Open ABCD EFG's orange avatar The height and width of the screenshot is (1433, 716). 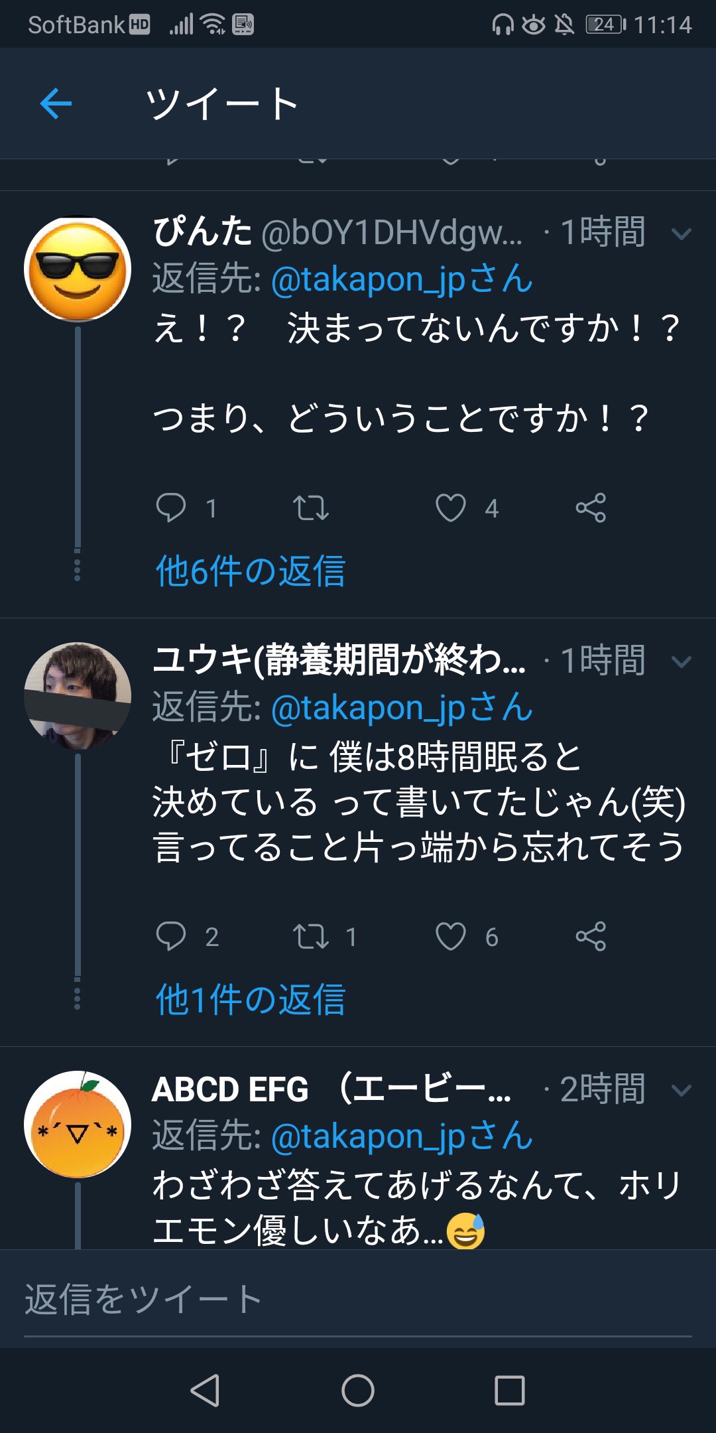78,1125
